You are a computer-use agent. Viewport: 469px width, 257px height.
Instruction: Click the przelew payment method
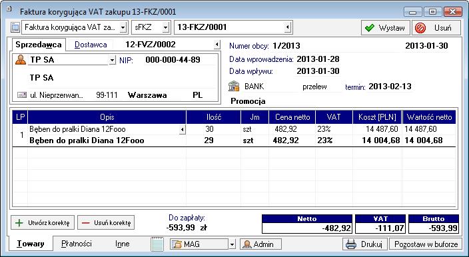(314, 87)
